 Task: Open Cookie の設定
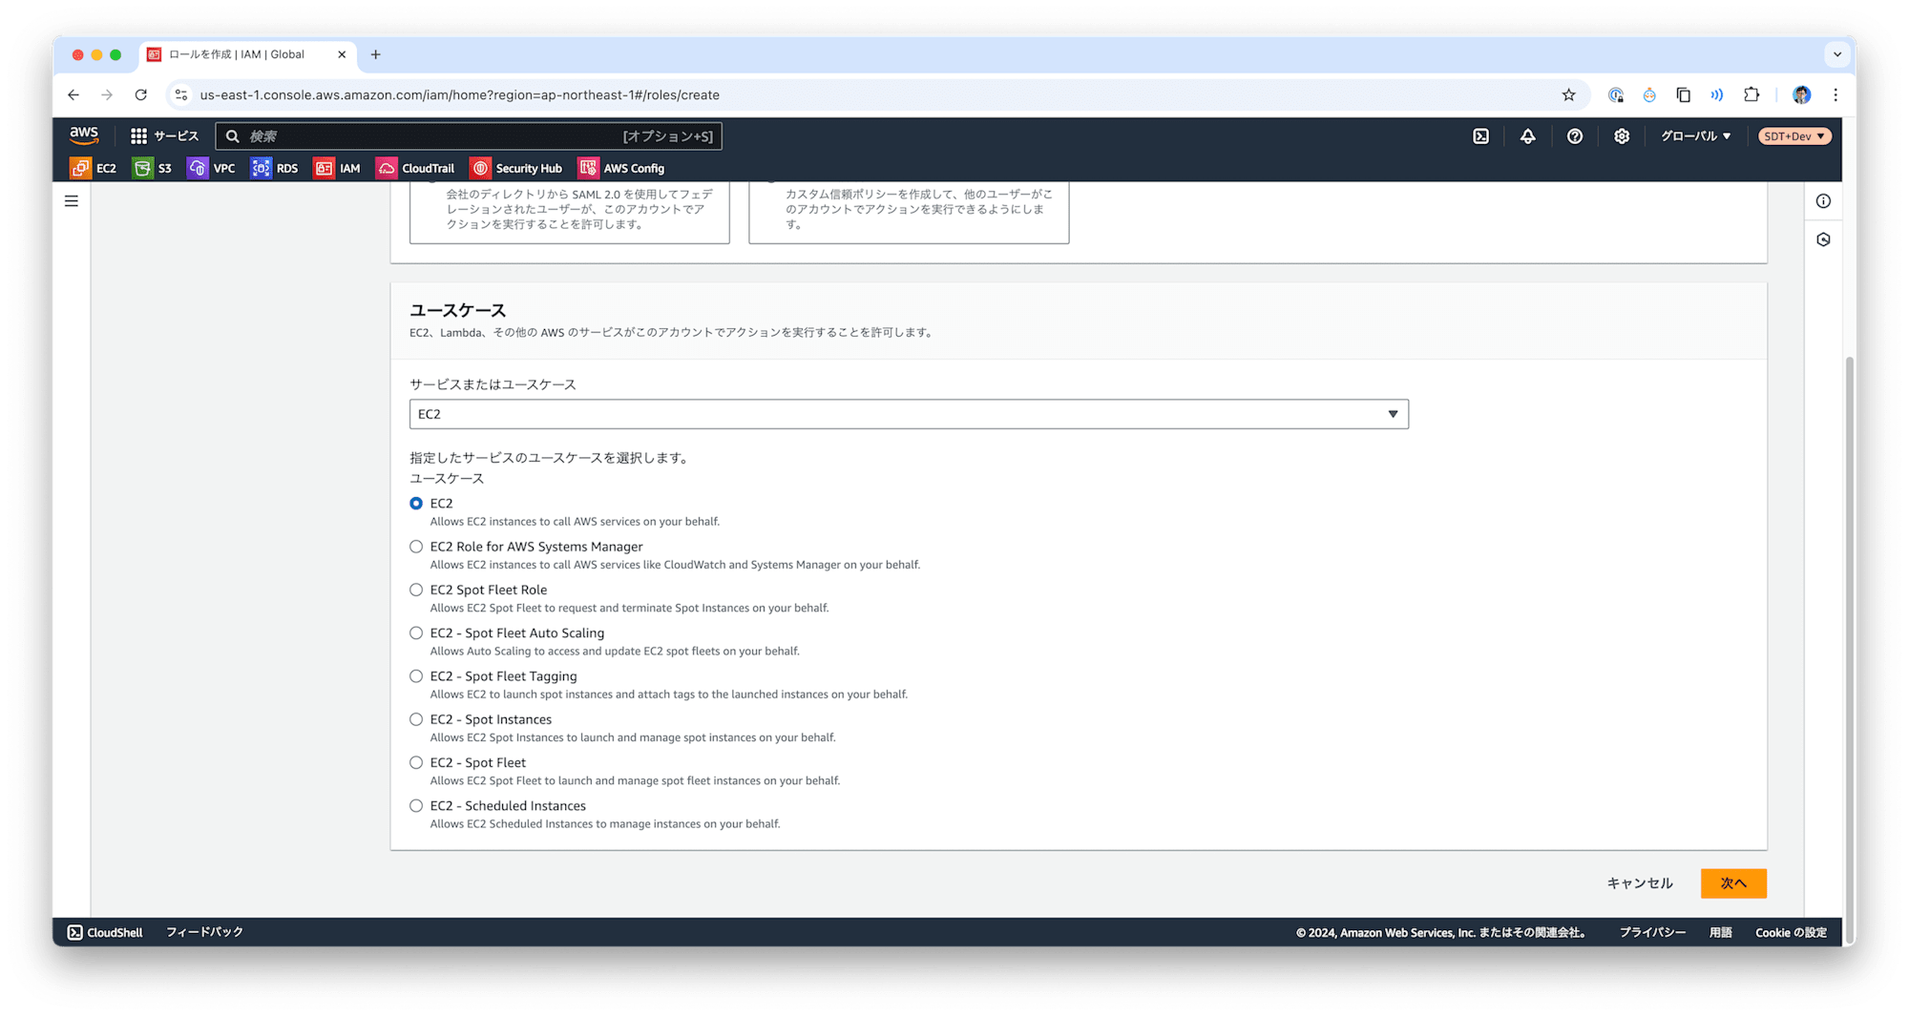pyautogui.click(x=1791, y=932)
